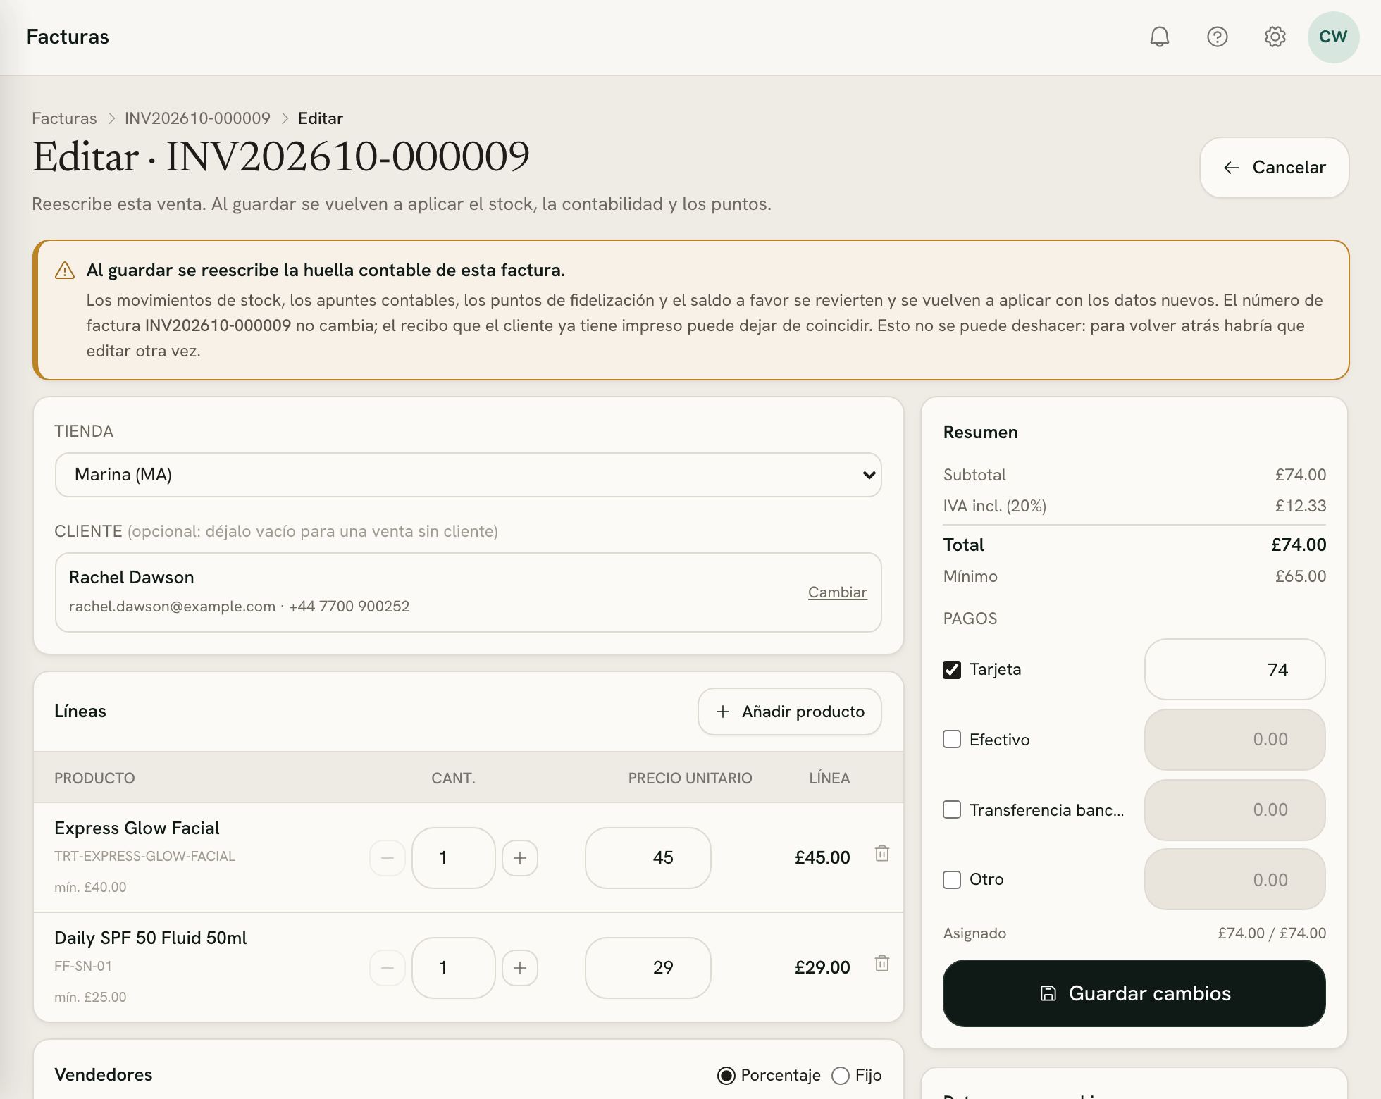Click the mín. £40.00 label
The height and width of the screenshot is (1099, 1381).
point(90,887)
